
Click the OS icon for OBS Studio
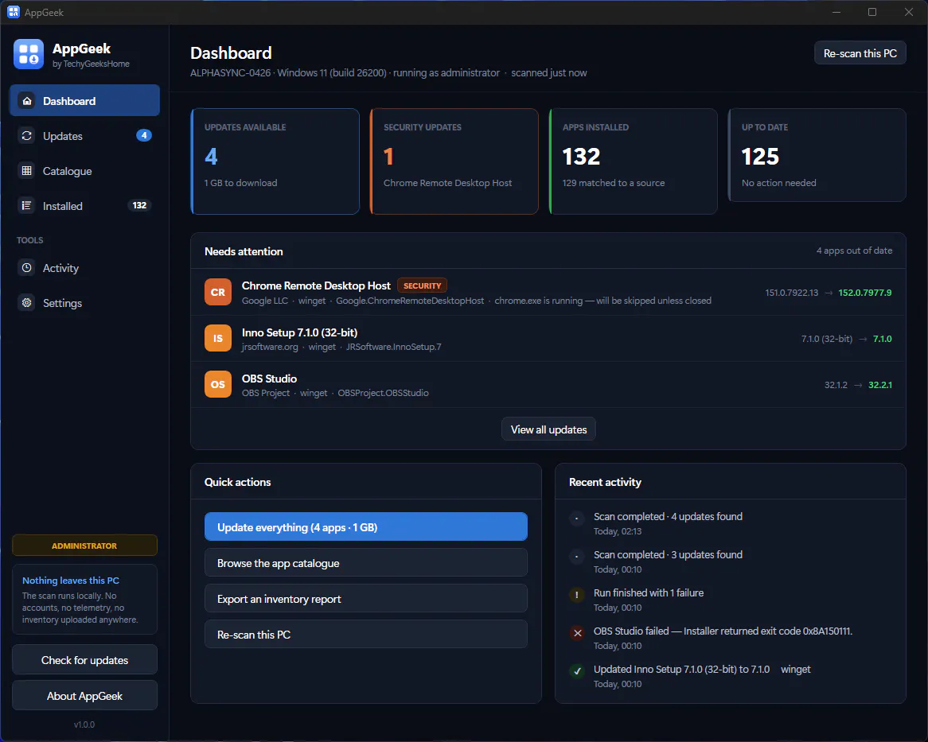coord(218,384)
